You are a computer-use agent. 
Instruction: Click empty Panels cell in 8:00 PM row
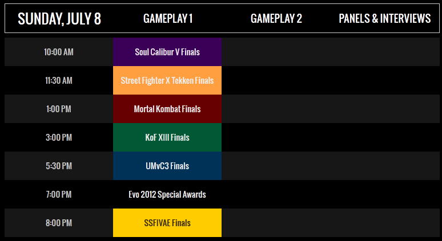[385, 223]
